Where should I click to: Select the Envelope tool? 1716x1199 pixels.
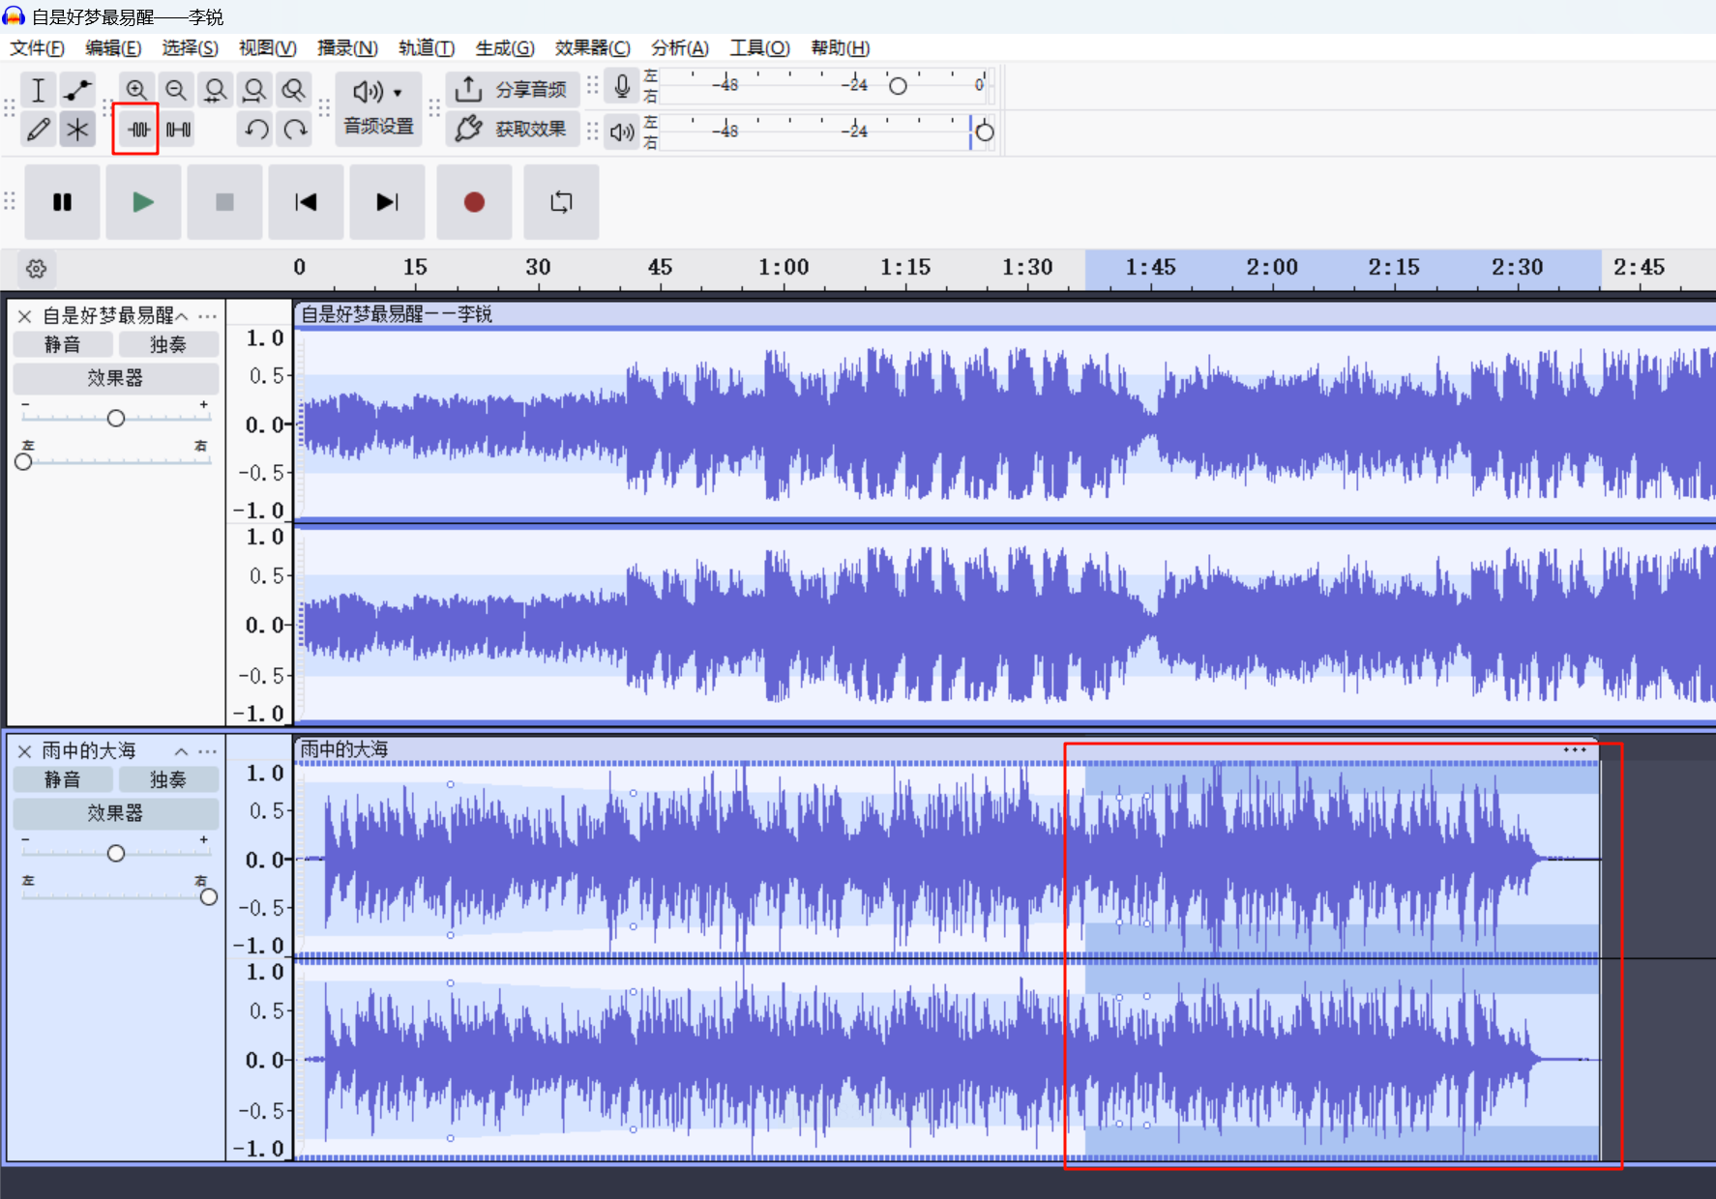tap(77, 90)
